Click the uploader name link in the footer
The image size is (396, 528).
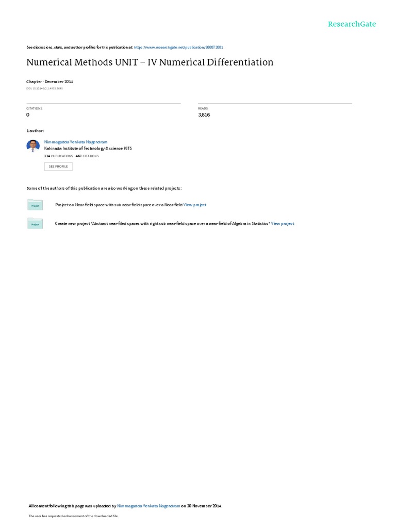coord(148,506)
